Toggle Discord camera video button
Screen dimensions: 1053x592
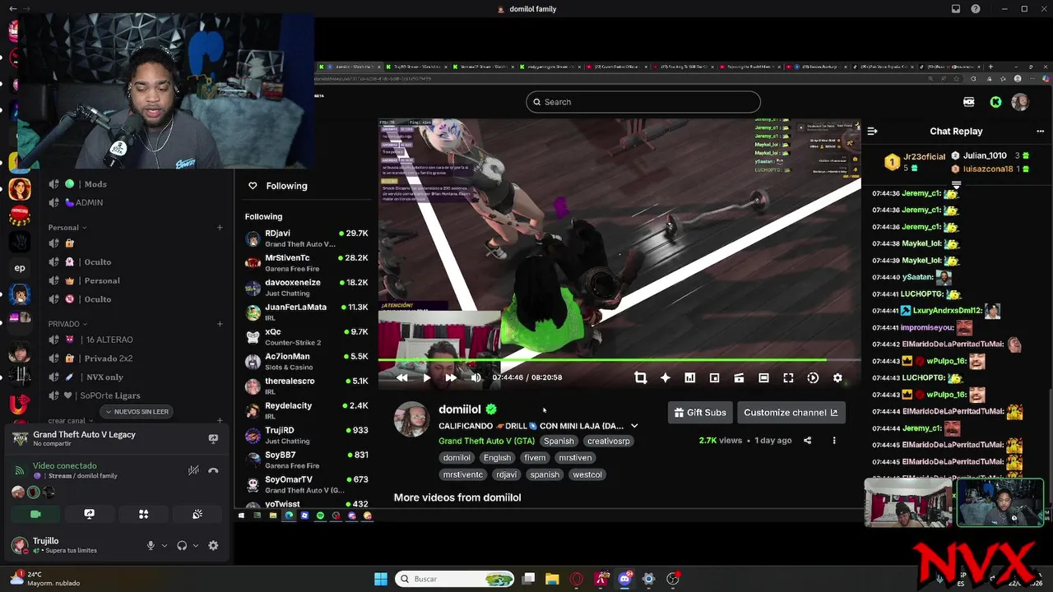pyautogui.click(x=35, y=514)
